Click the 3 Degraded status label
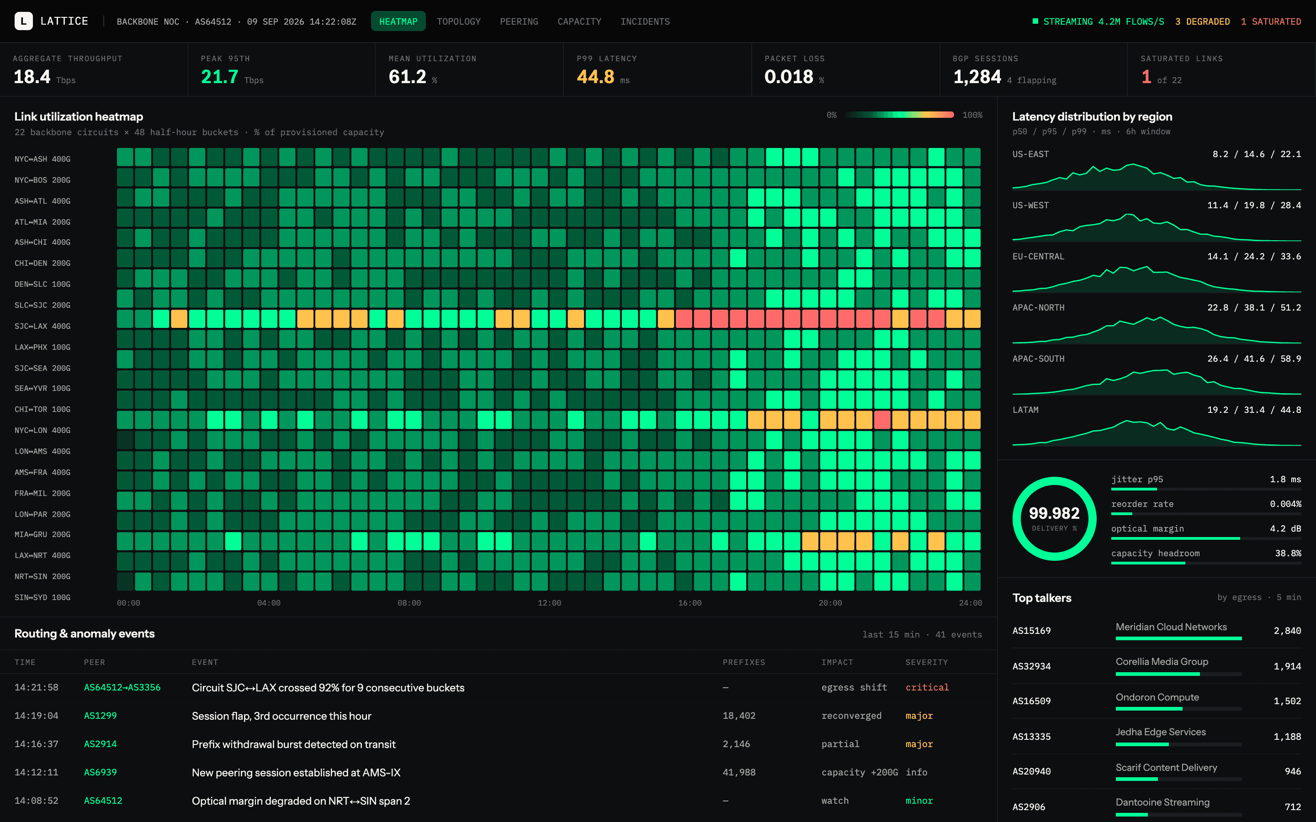The image size is (1316, 822). click(1202, 21)
